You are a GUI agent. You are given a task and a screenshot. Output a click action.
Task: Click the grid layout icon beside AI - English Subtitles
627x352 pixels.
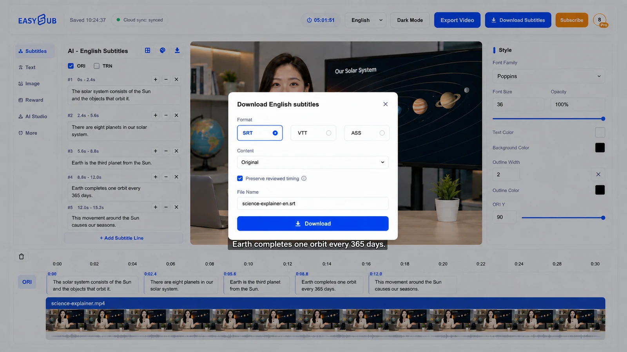147,50
